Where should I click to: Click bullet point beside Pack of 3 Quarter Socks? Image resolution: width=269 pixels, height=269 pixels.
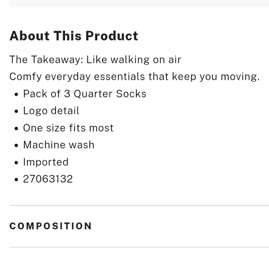(16, 94)
